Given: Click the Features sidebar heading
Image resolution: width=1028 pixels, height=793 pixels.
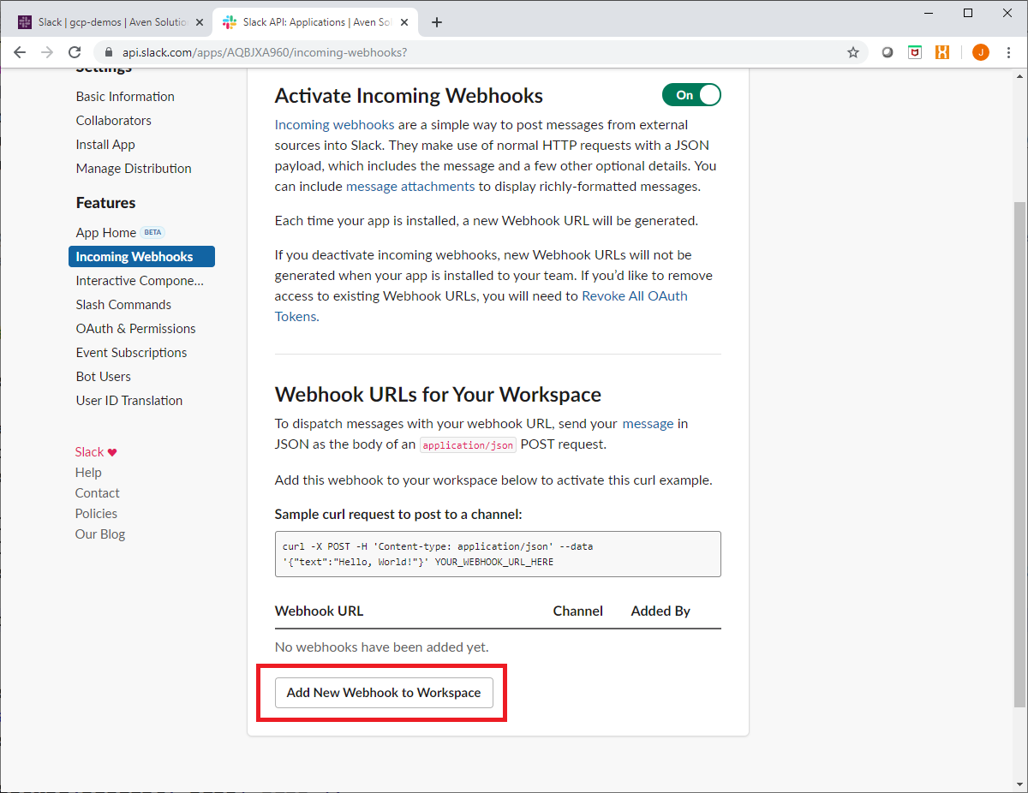Looking at the screenshot, I should [106, 203].
